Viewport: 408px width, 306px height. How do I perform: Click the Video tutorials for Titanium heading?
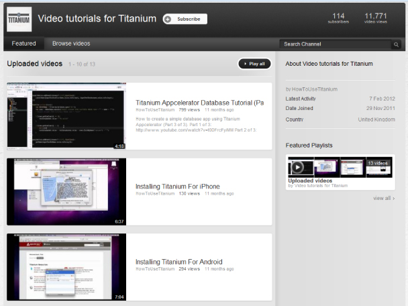[97, 19]
